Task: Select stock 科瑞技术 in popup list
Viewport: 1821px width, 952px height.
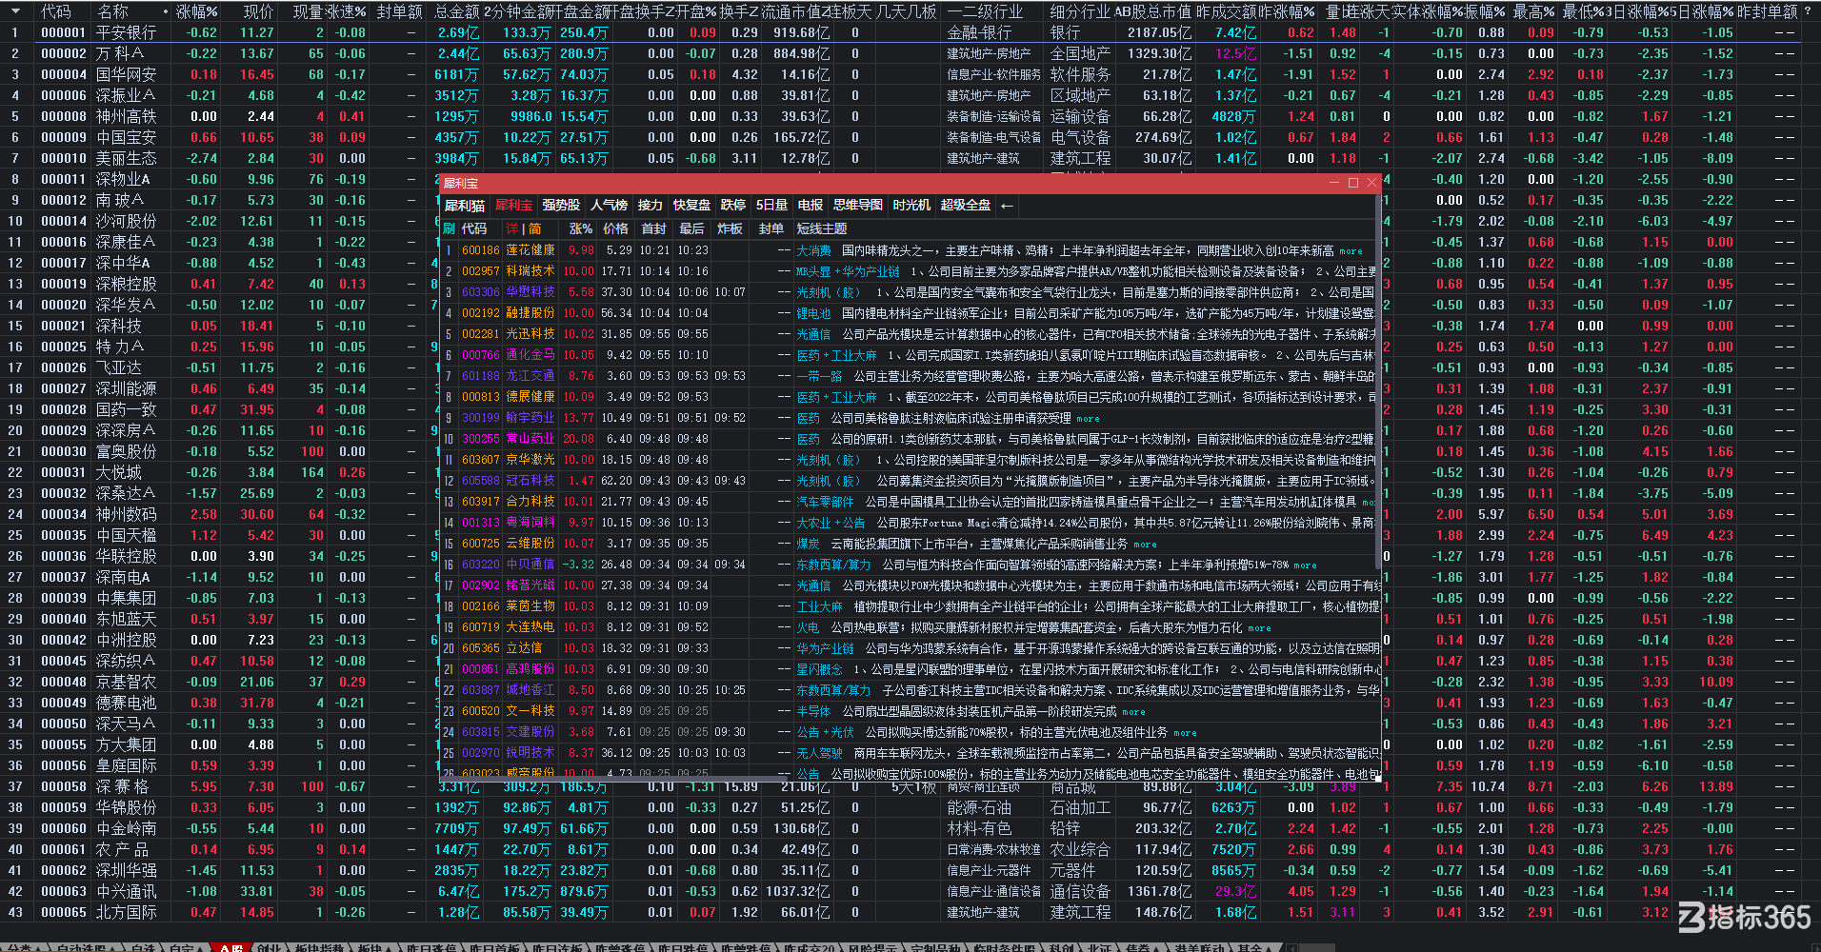Action: coord(530,271)
